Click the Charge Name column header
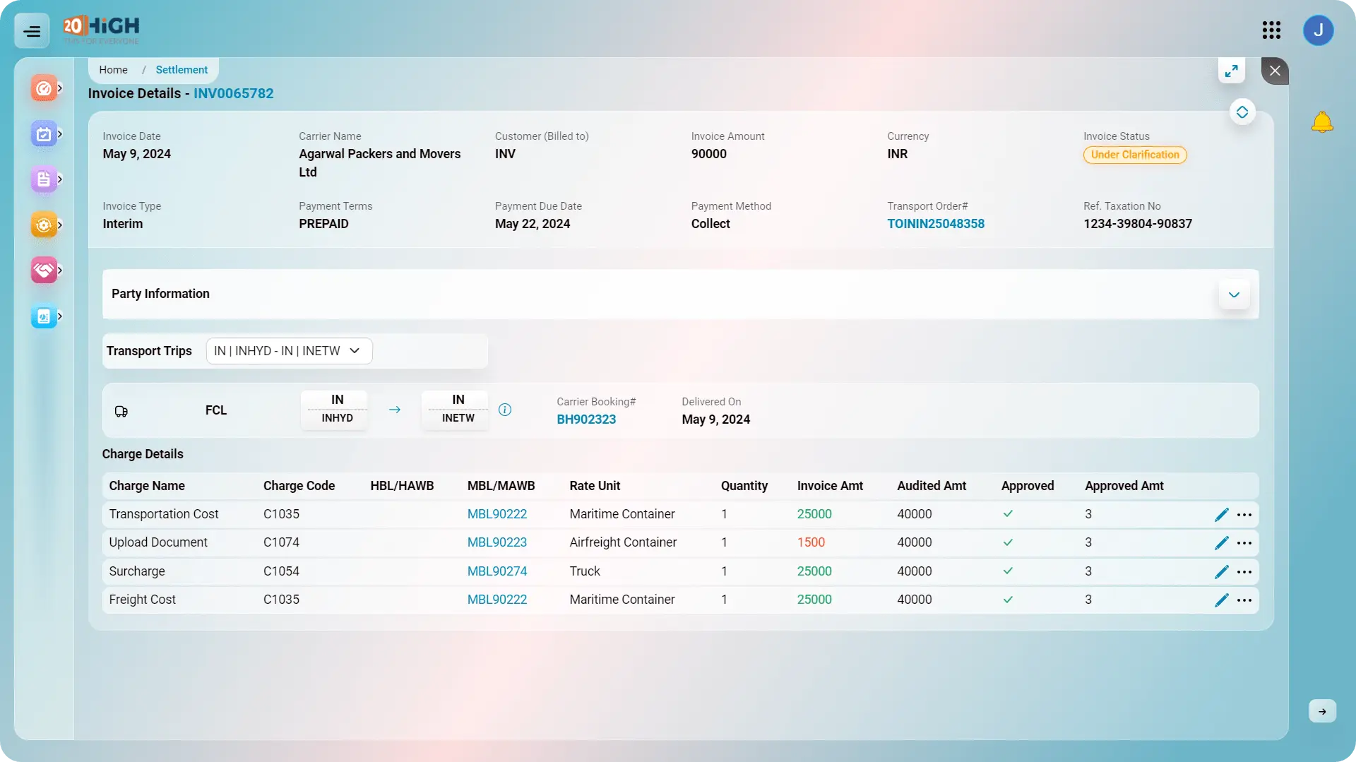Image resolution: width=1356 pixels, height=762 pixels. coord(147,486)
